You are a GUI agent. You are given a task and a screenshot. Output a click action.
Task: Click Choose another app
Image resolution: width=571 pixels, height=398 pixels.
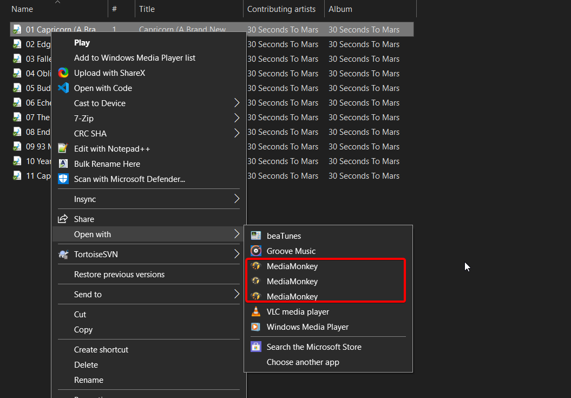[x=303, y=362]
